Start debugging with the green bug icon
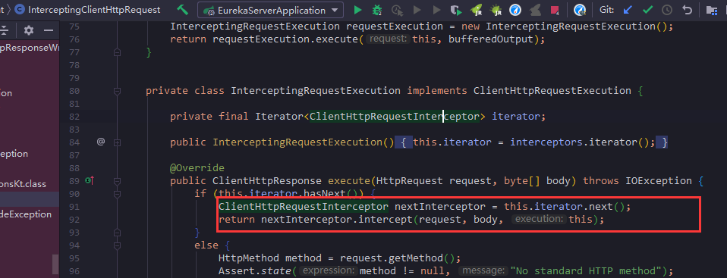The height and width of the screenshot is (278, 727). coord(377,9)
